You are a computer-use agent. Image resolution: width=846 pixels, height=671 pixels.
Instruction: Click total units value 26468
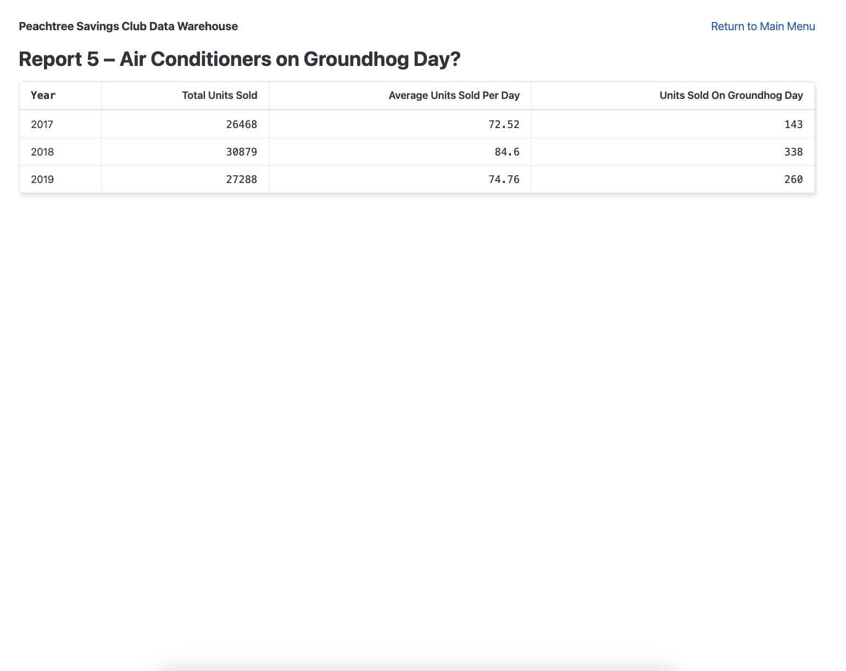pos(241,124)
